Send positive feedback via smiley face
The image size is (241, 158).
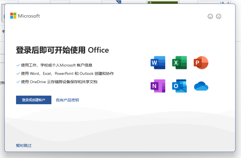(x=210, y=16)
